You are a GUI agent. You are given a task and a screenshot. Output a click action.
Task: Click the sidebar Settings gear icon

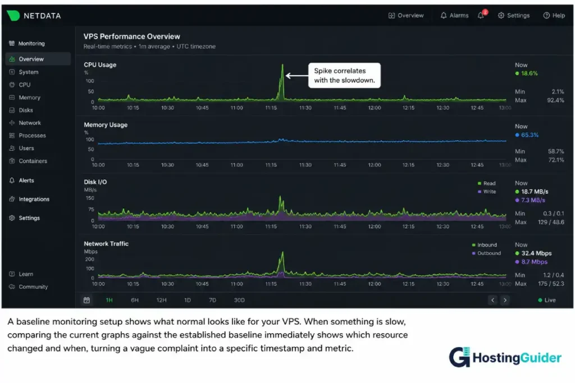12,218
